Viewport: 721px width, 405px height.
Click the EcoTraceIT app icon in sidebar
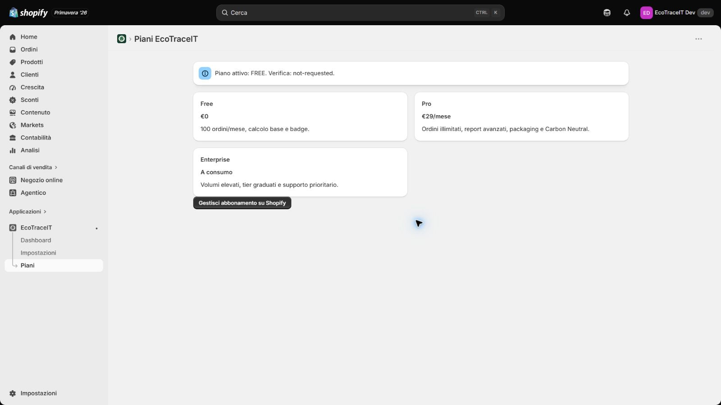coord(13,228)
